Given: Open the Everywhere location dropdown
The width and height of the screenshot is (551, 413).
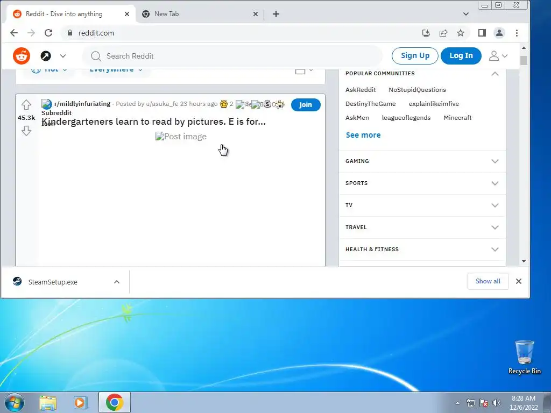Looking at the screenshot, I should (x=116, y=69).
